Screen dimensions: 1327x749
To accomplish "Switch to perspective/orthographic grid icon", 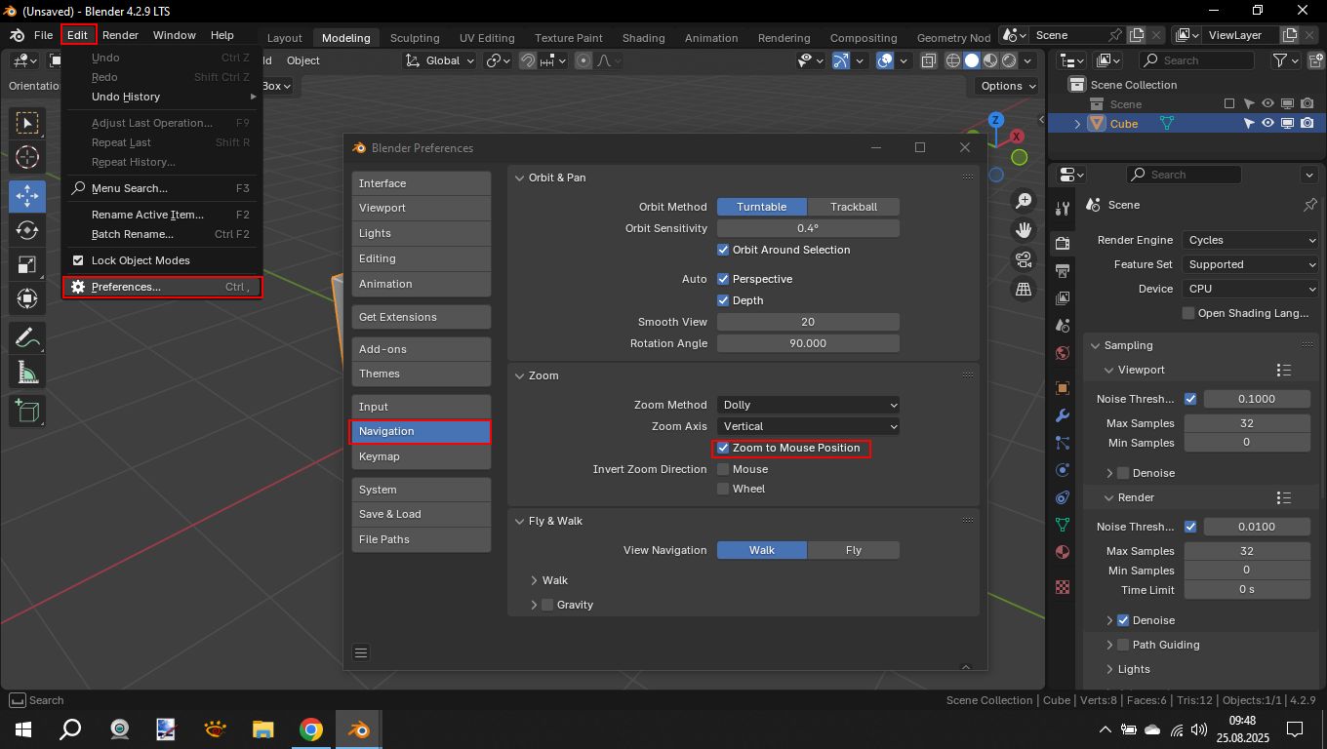I will point(1024,290).
